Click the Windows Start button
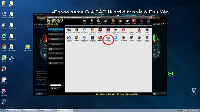This screenshot has width=200, height=112. [x=3, y=110]
